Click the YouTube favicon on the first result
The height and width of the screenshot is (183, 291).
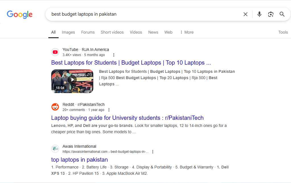(55, 52)
